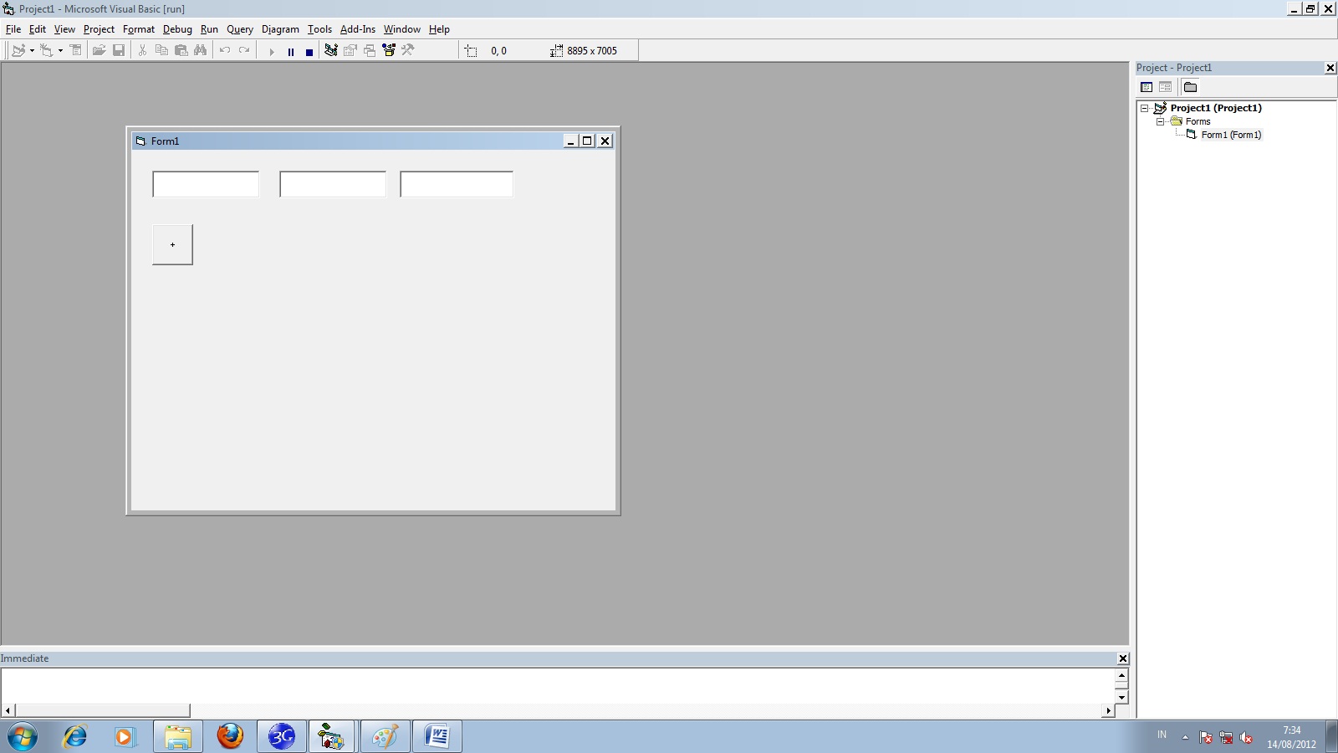Open the Add-Ins menu
Image resolution: width=1338 pixels, height=753 pixels.
358,28
